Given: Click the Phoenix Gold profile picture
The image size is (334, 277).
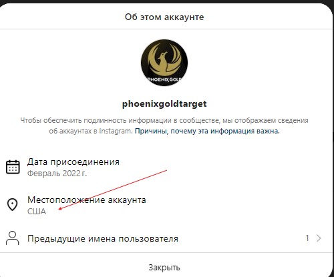Looking at the screenshot, I should 164,63.
